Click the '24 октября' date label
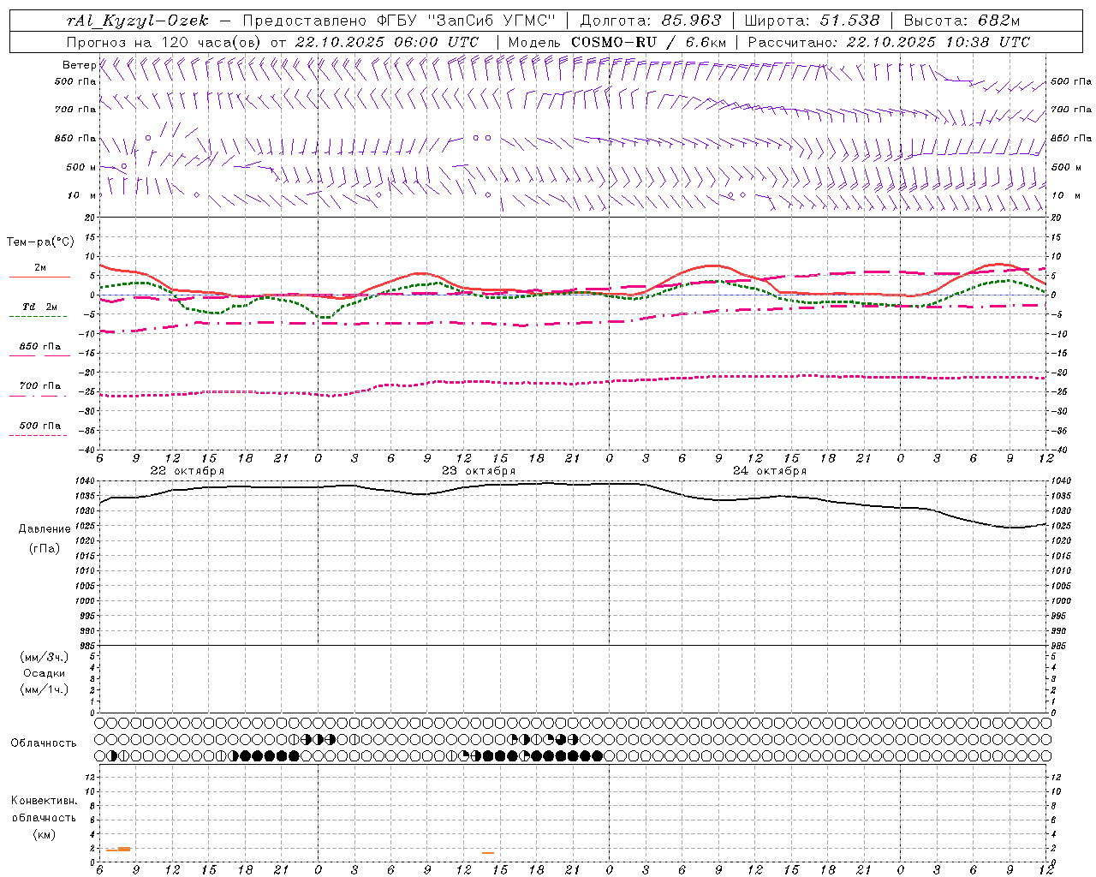1096x877 pixels. (x=770, y=471)
